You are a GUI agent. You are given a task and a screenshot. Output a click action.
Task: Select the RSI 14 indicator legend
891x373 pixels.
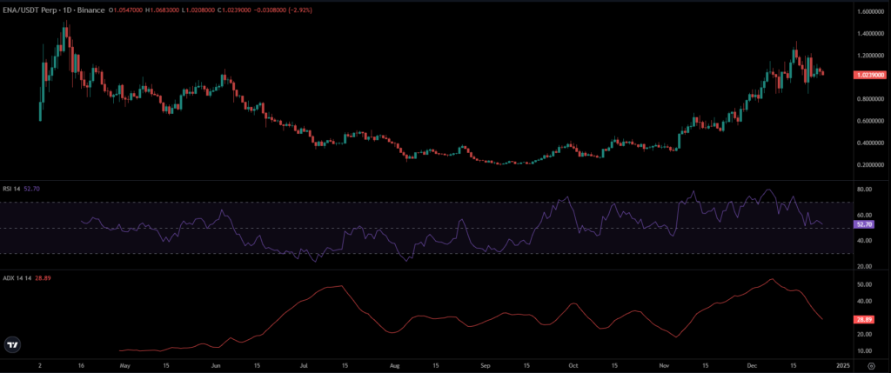click(x=12, y=188)
